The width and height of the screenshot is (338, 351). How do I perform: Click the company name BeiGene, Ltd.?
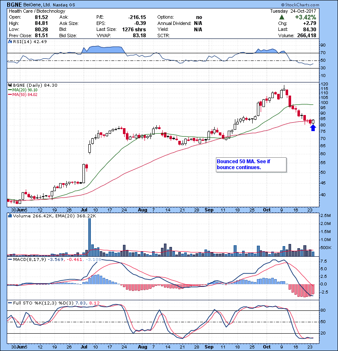[x=37, y=5]
